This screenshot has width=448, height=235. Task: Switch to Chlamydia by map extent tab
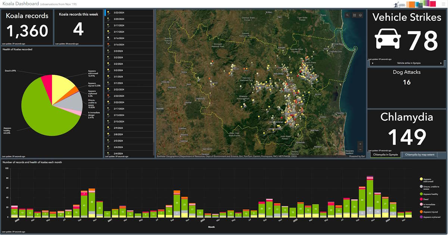coord(419,154)
